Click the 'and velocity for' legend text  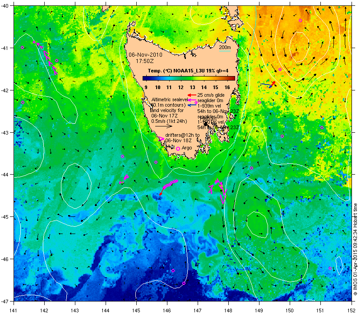167,110
